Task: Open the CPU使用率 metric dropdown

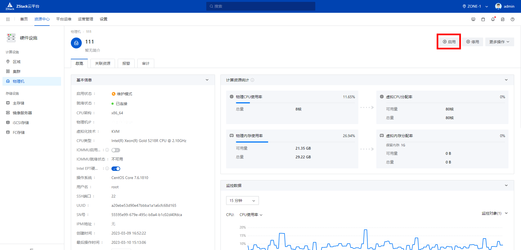Action: click(251, 215)
